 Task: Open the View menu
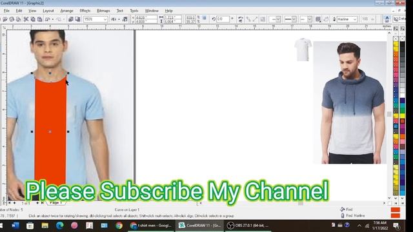point(32,11)
